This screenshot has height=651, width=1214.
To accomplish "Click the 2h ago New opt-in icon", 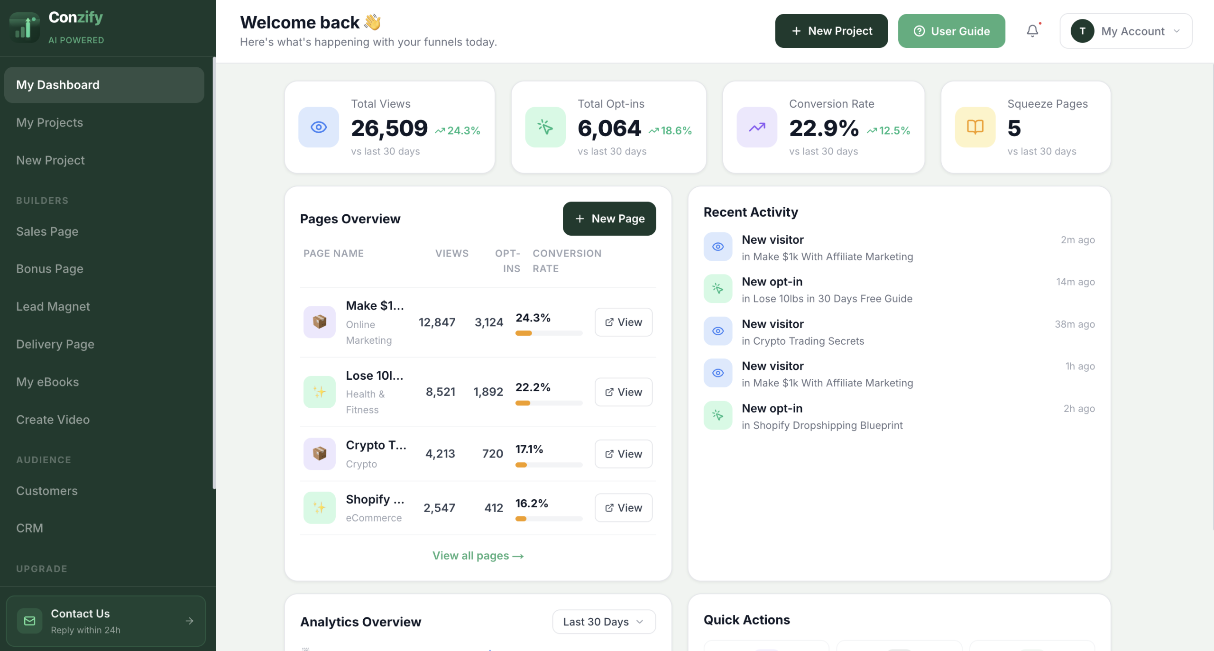I will coord(718,415).
